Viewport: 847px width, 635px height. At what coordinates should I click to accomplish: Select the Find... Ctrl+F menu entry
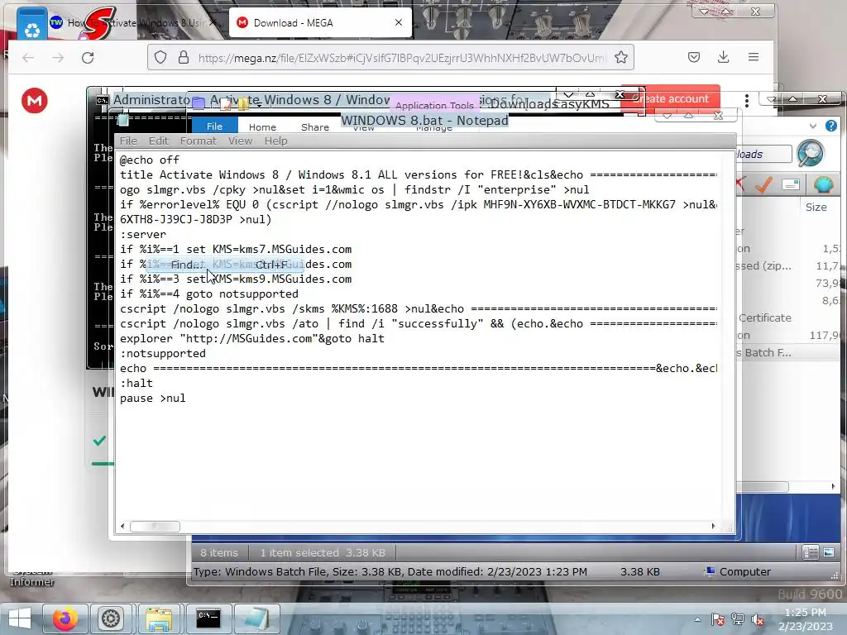click(225, 265)
